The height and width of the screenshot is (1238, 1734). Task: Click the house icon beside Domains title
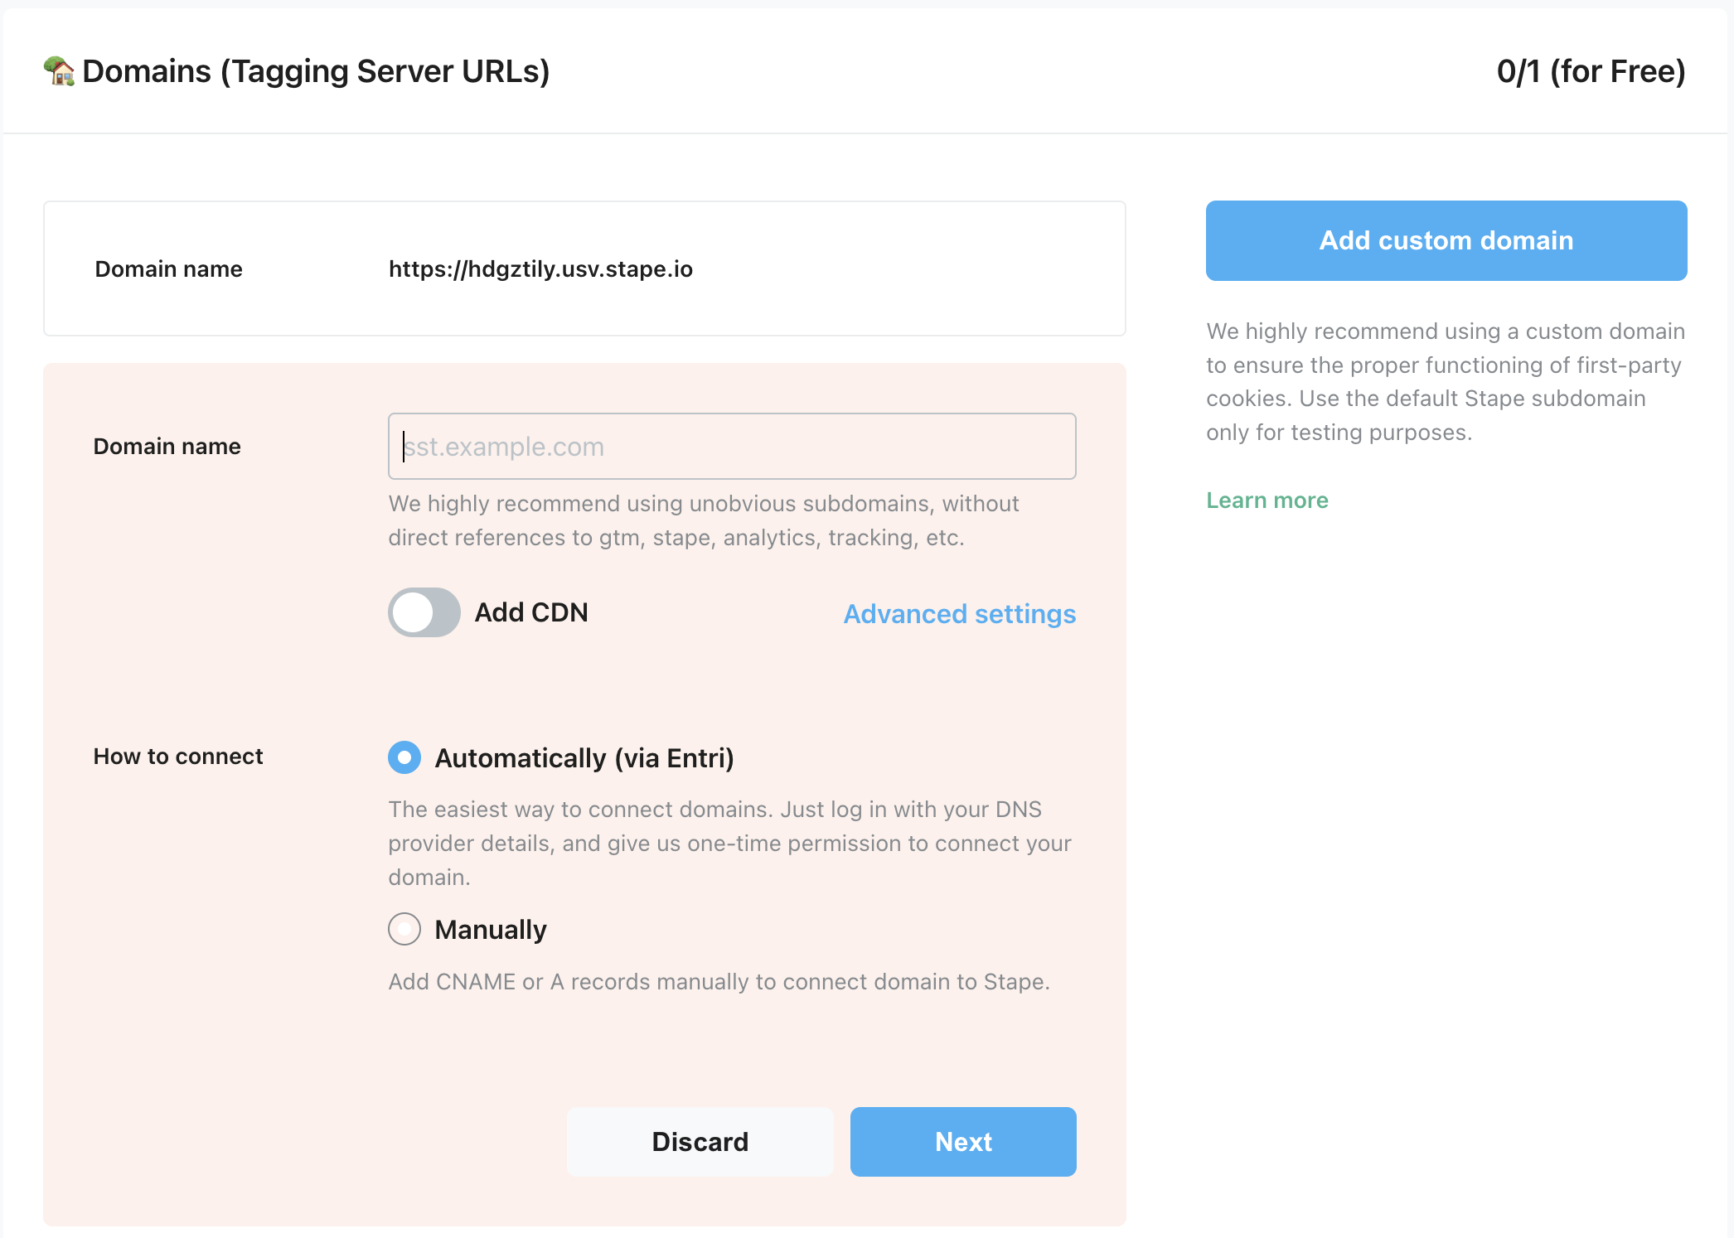point(59,71)
